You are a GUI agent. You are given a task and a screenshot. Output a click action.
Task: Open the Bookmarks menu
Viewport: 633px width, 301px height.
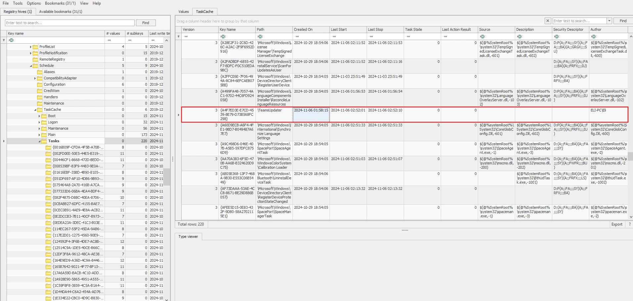pos(60,3)
